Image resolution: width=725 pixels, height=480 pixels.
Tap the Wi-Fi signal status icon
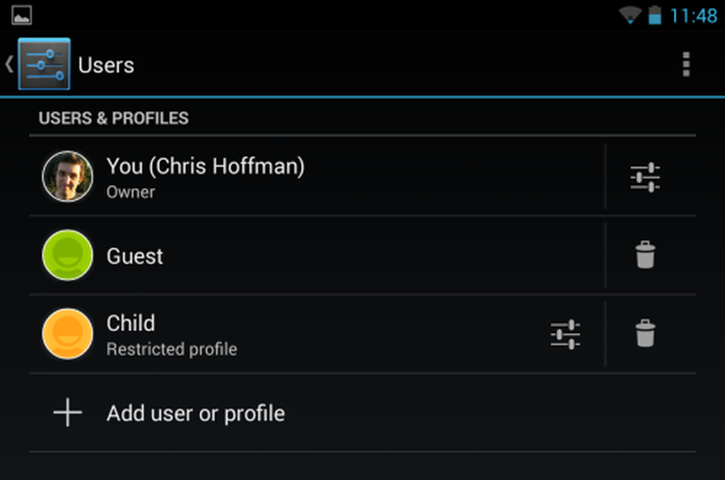click(x=630, y=15)
